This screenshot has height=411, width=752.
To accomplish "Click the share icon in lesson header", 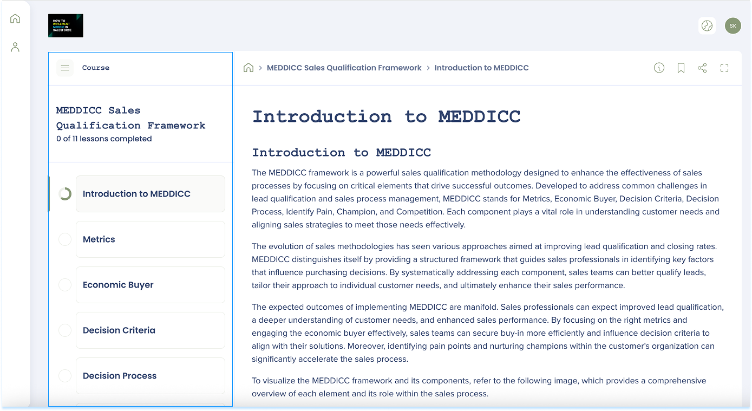I will coord(702,68).
